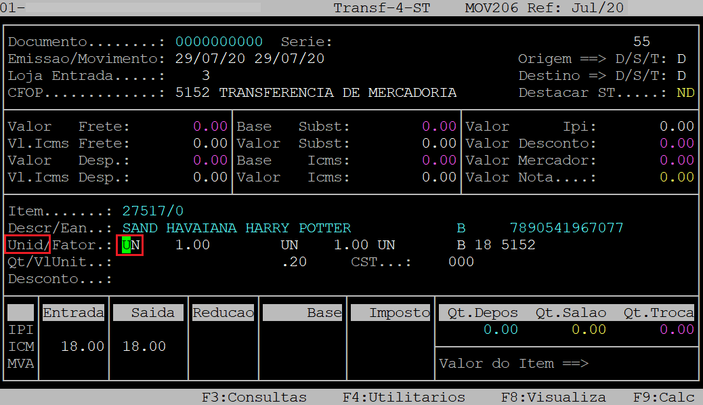Open F4:Utilitarios in the bottom bar

404,398
